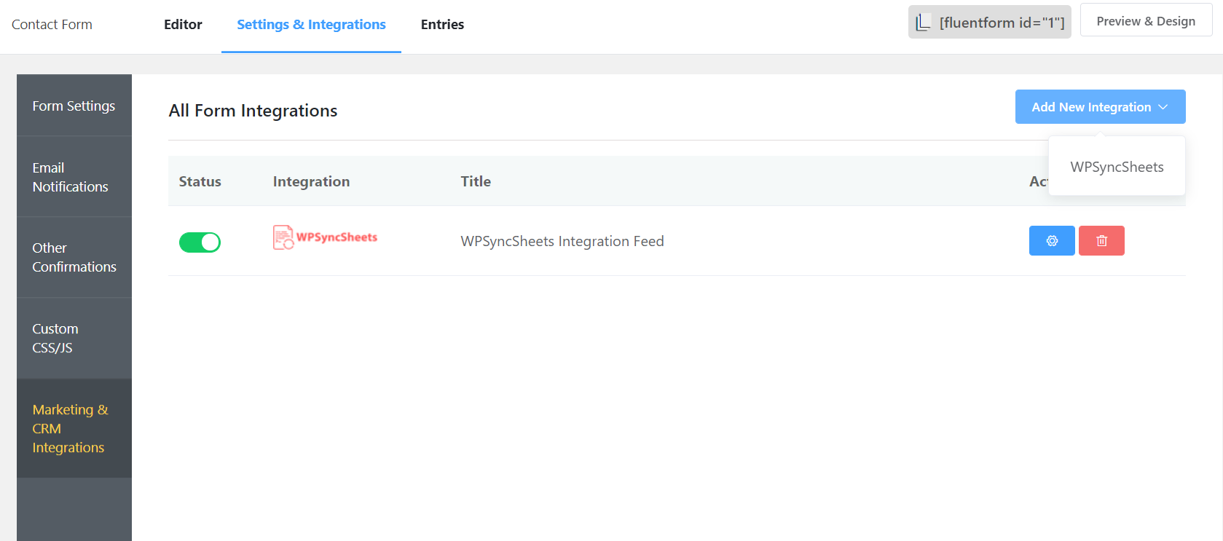
Task: Open the Add New Integration dropdown
Action: pyautogui.click(x=1100, y=107)
